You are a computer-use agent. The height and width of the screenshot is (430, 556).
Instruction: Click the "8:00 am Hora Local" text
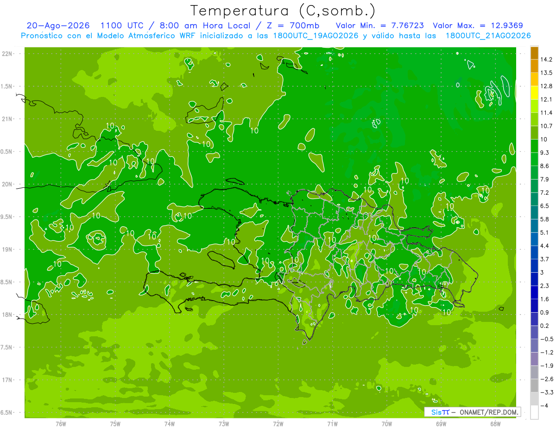point(206,26)
